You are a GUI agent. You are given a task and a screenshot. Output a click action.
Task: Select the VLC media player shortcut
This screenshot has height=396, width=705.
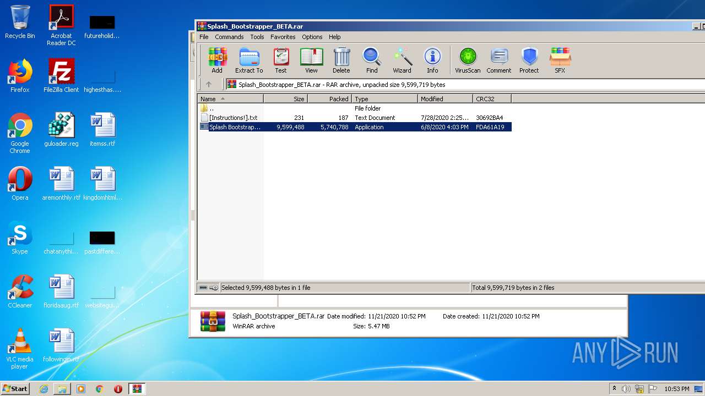click(x=20, y=349)
